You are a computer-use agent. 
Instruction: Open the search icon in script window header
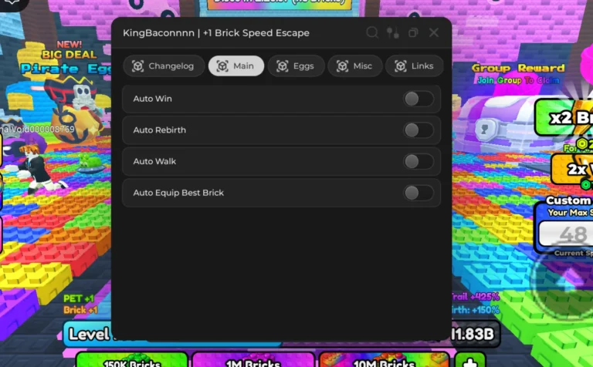[x=372, y=32]
